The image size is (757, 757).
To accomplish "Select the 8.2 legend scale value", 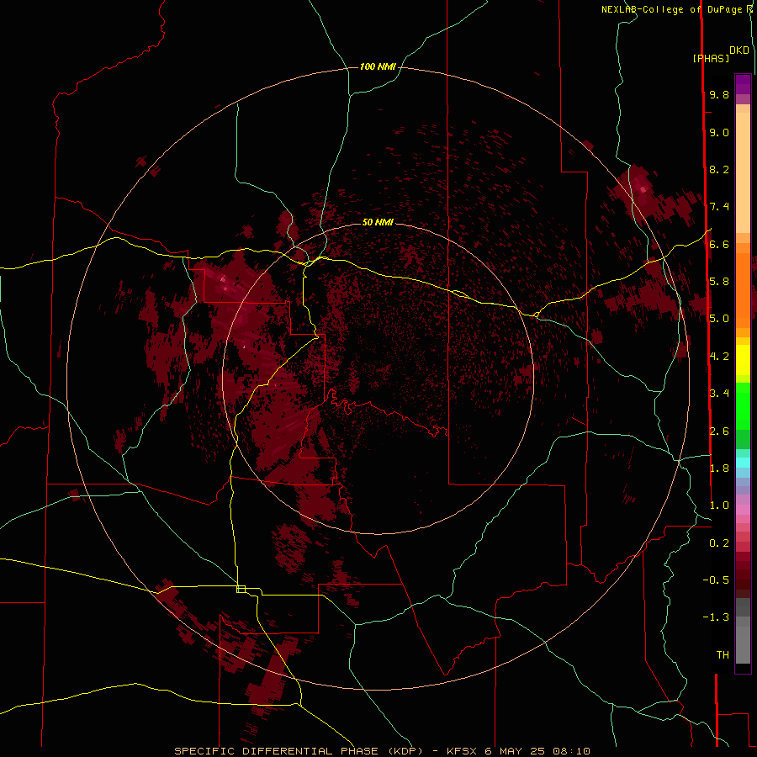I will (719, 169).
